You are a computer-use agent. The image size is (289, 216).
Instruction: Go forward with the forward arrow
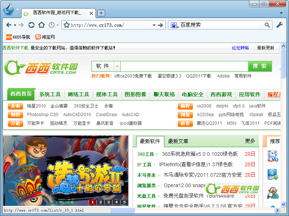pos(21,25)
